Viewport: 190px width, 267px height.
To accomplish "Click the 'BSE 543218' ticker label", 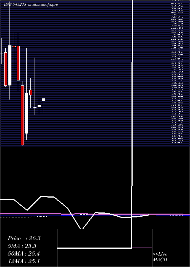I will coord(15,5).
